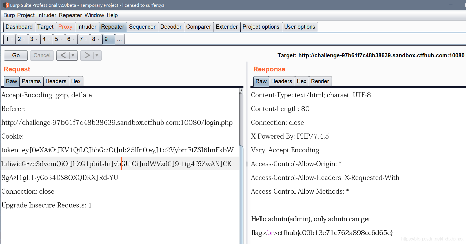Go forward to next request in history
Screen dimensions: 466x244
coord(87,55)
